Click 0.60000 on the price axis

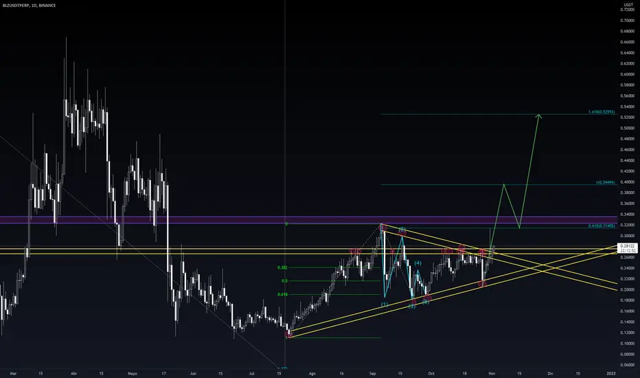627,74
